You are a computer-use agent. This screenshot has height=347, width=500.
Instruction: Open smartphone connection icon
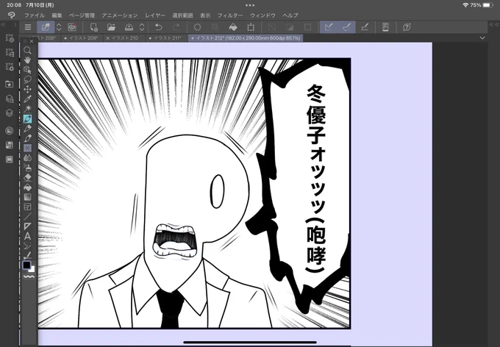[x=385, y=27]
